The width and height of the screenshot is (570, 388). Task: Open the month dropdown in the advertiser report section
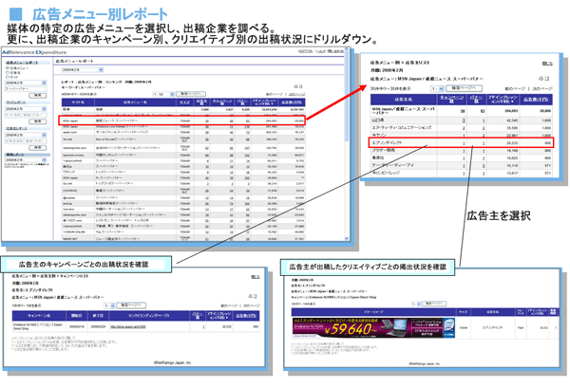[x=26, y=135]
